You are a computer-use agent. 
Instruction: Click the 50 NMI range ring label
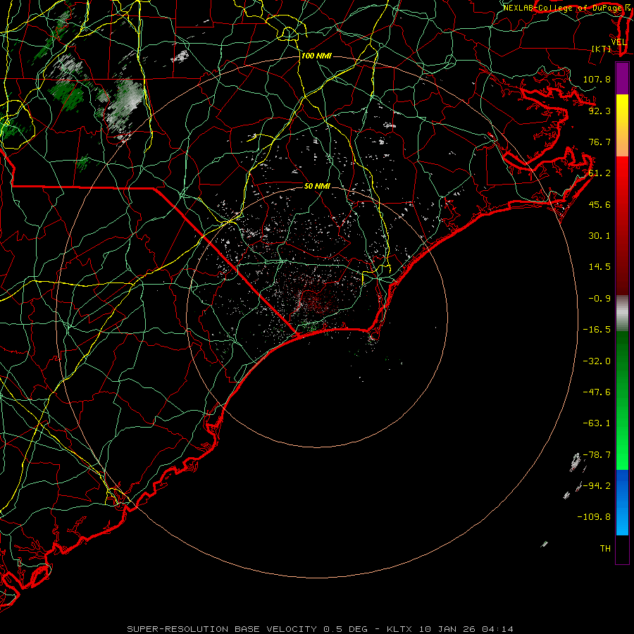[317, 186]
